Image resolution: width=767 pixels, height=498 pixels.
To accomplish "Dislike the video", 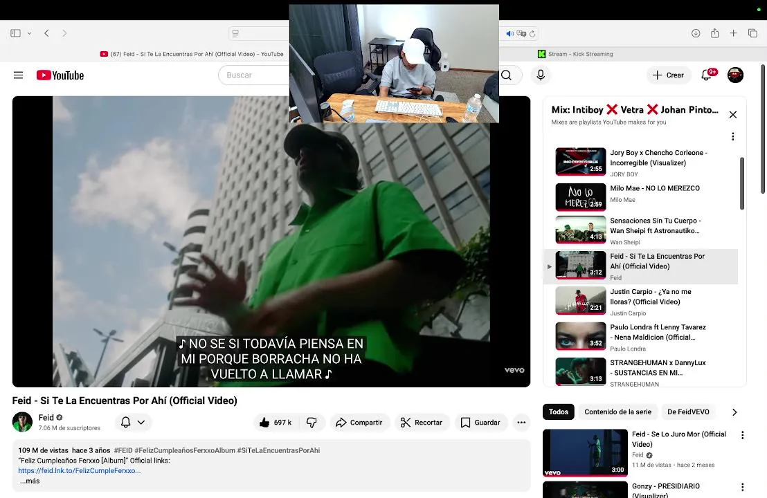I will [x=312, y=422].
